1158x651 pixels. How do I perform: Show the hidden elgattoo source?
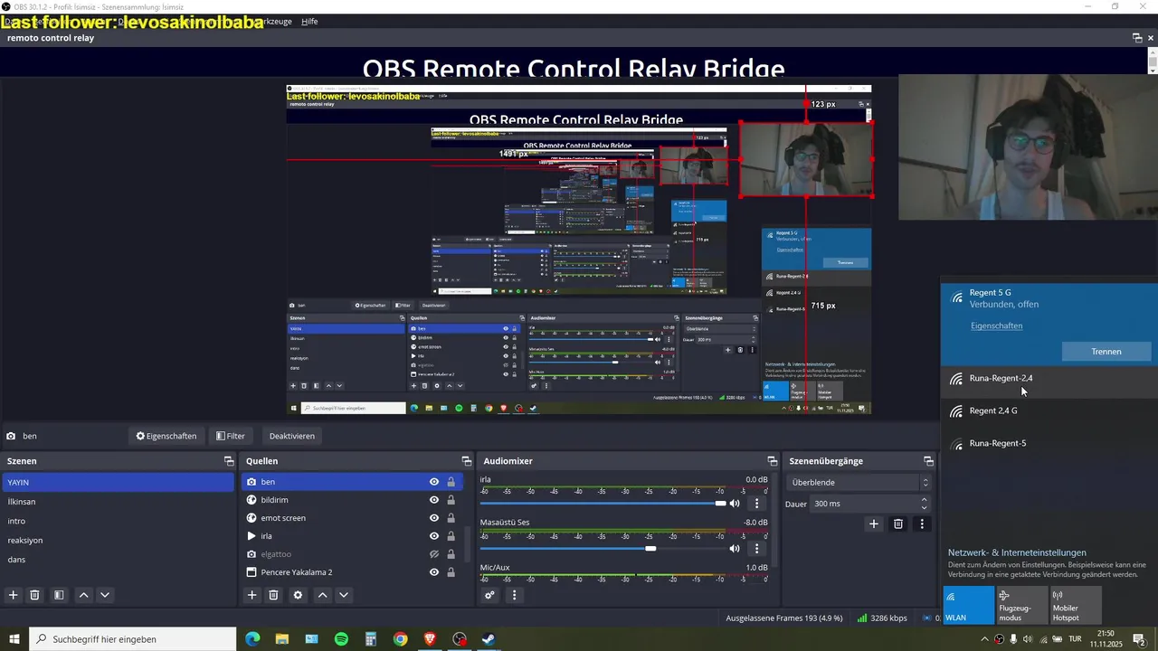click(434, 554)
